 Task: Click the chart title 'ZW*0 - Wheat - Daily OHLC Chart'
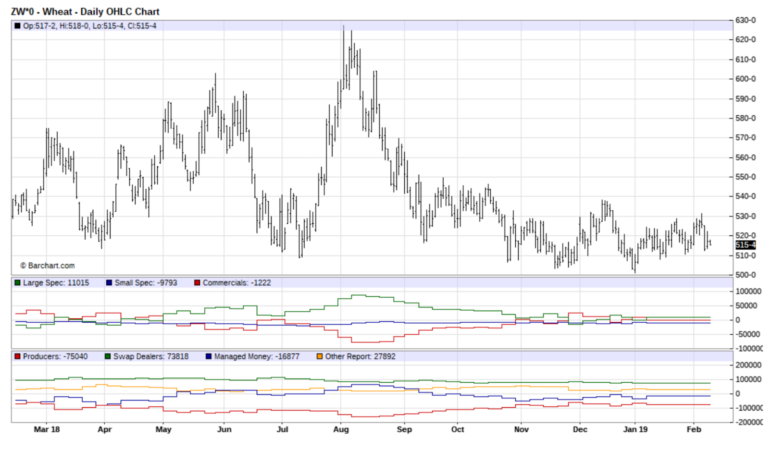point(85,12)
